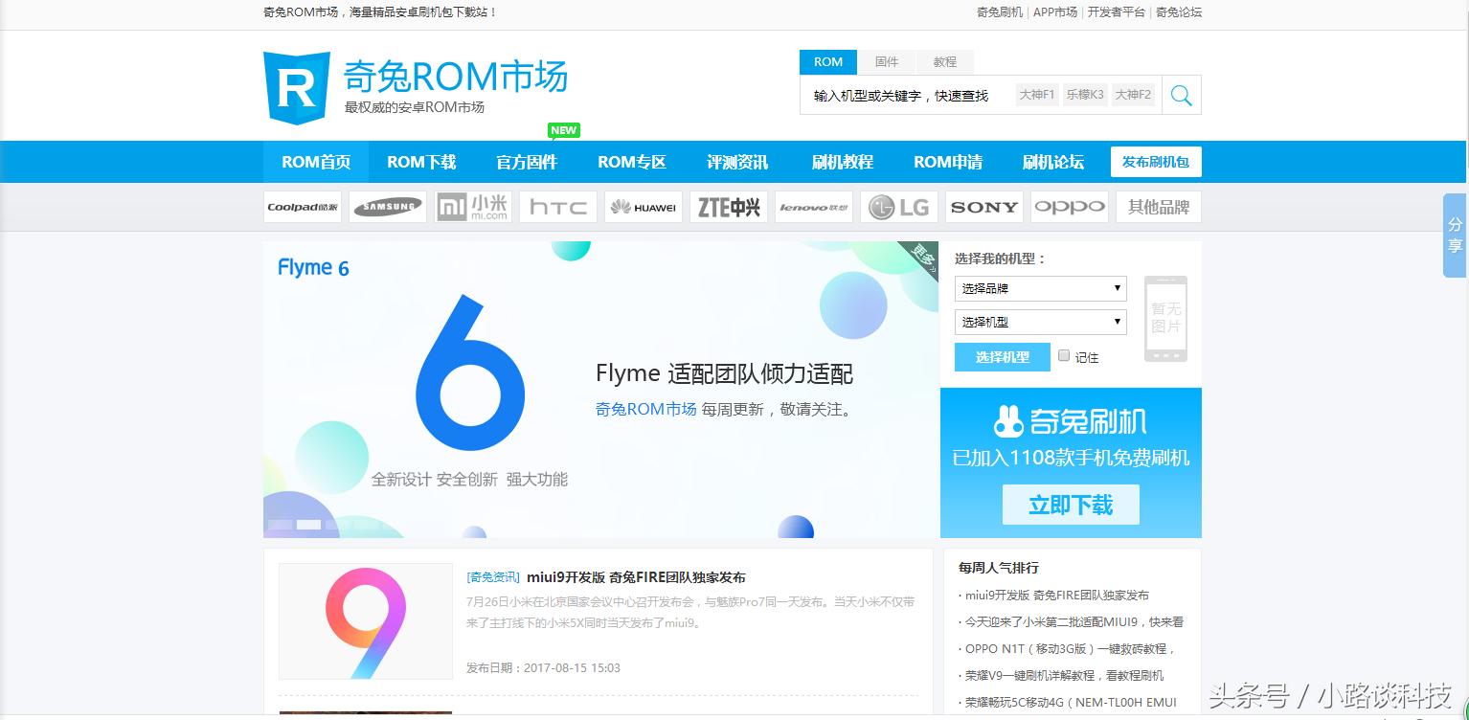Image resolution: width=1469 pixels, height=720 pixels.
Task: Open the 大神F1 hot search link
Action: pyautogui.click(x=1036, y=95)
